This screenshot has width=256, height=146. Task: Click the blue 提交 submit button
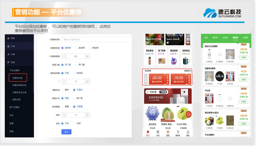[x=66, y=132]
